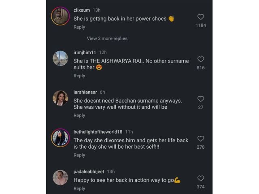Like irimjhim11's Aishwarya Rai comment
This screenshot has height=194, width=259.
pyautogui.click(x=201, y=59)
